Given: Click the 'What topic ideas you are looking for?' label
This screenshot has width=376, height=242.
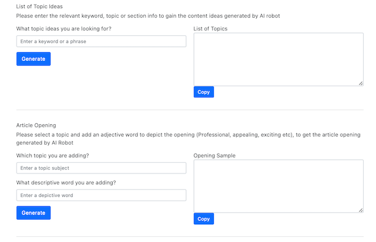Looking at the screenshot, I should tap(64, 29).
